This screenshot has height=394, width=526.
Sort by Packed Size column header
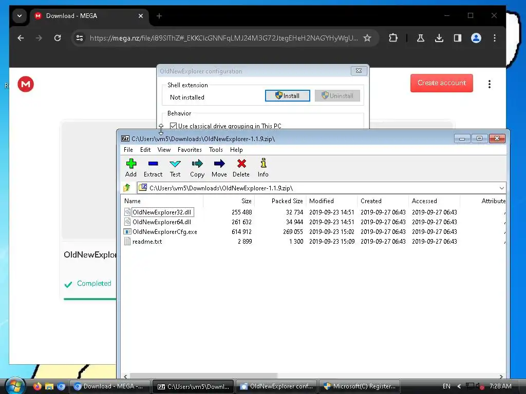tap(280, 201)
